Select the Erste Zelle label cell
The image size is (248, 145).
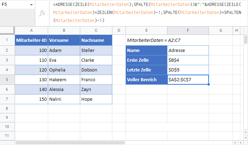pyautogui.click(x=146, y=60)
